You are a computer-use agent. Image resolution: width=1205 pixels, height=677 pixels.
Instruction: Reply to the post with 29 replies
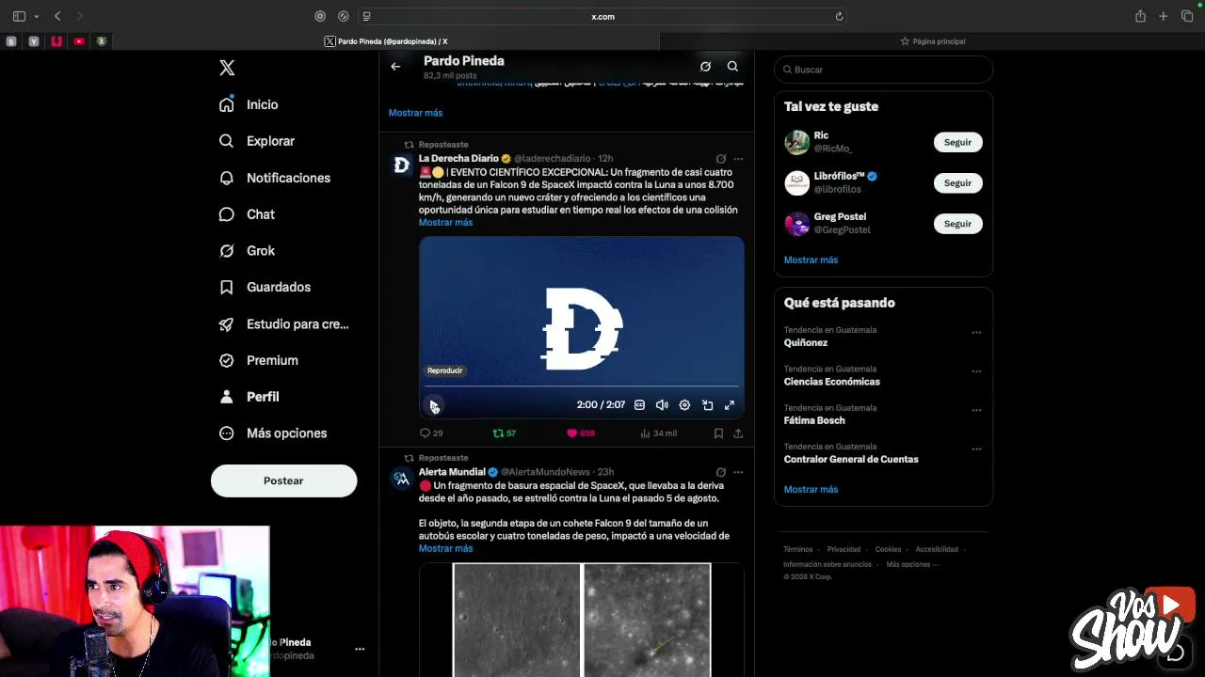click(431, 433)
